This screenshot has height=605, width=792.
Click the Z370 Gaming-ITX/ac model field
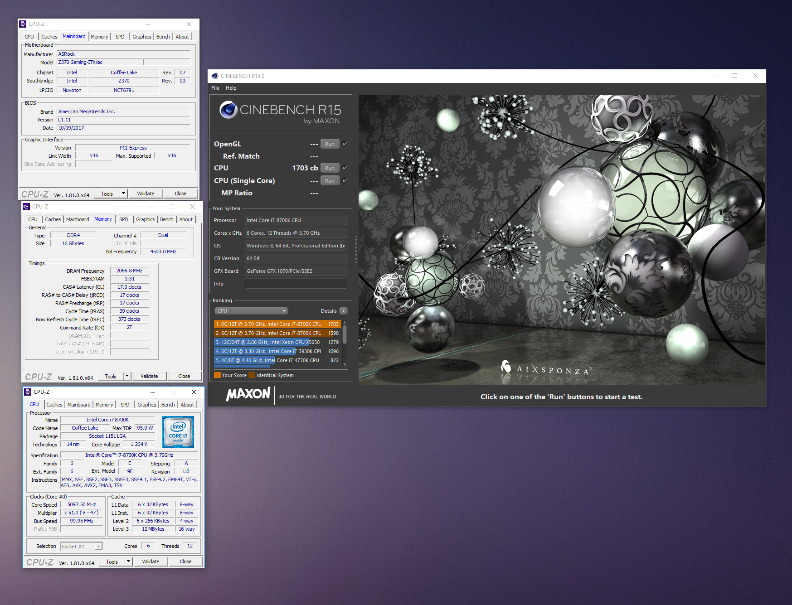click(x=99, y=62)
